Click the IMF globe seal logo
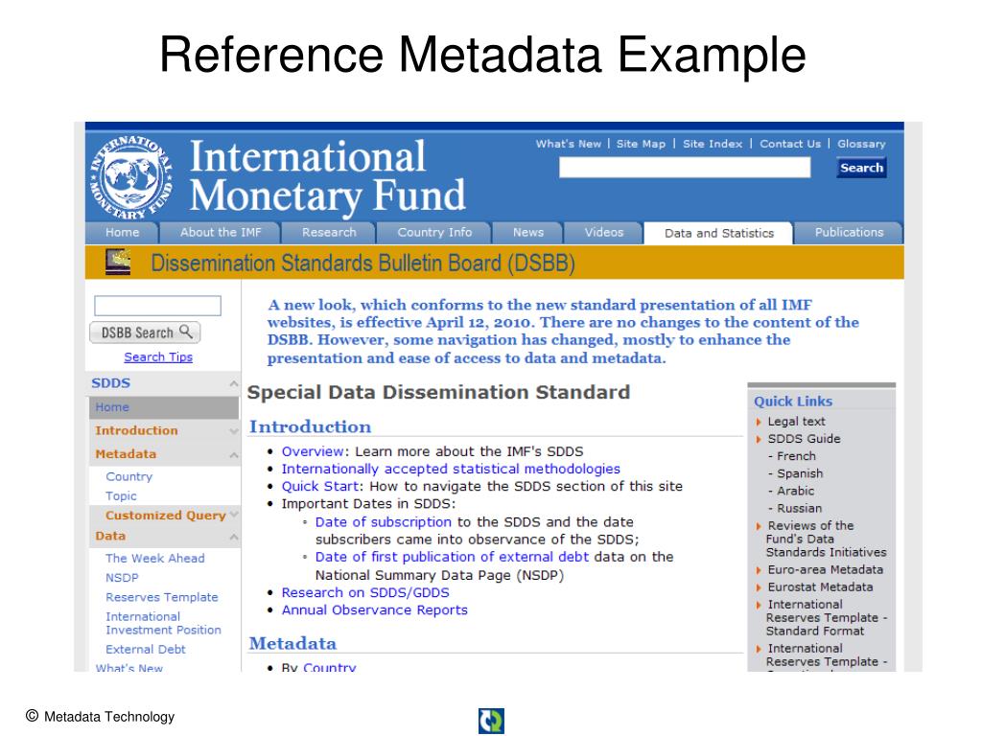The image size is (982, 736). coord(130,177)
